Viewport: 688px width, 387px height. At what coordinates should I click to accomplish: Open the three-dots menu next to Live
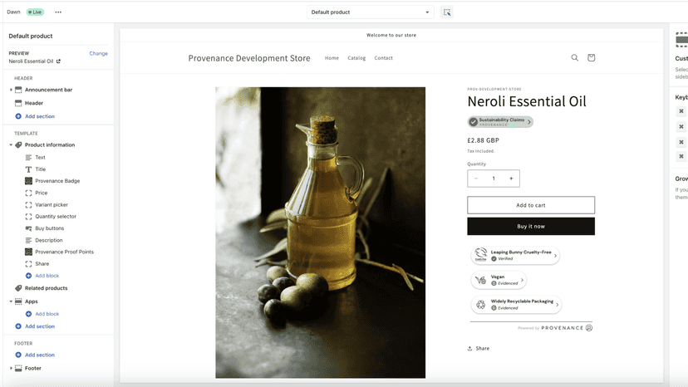coord(58,12)
